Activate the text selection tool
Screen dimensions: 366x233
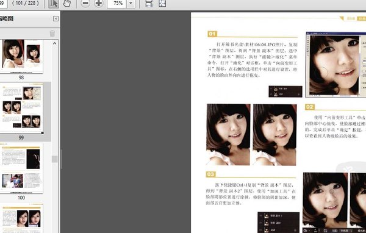(54, 4)
